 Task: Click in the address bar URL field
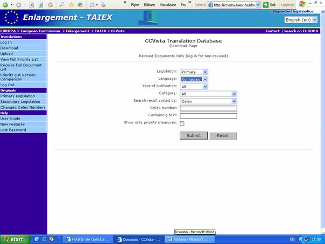coord(234,5)
